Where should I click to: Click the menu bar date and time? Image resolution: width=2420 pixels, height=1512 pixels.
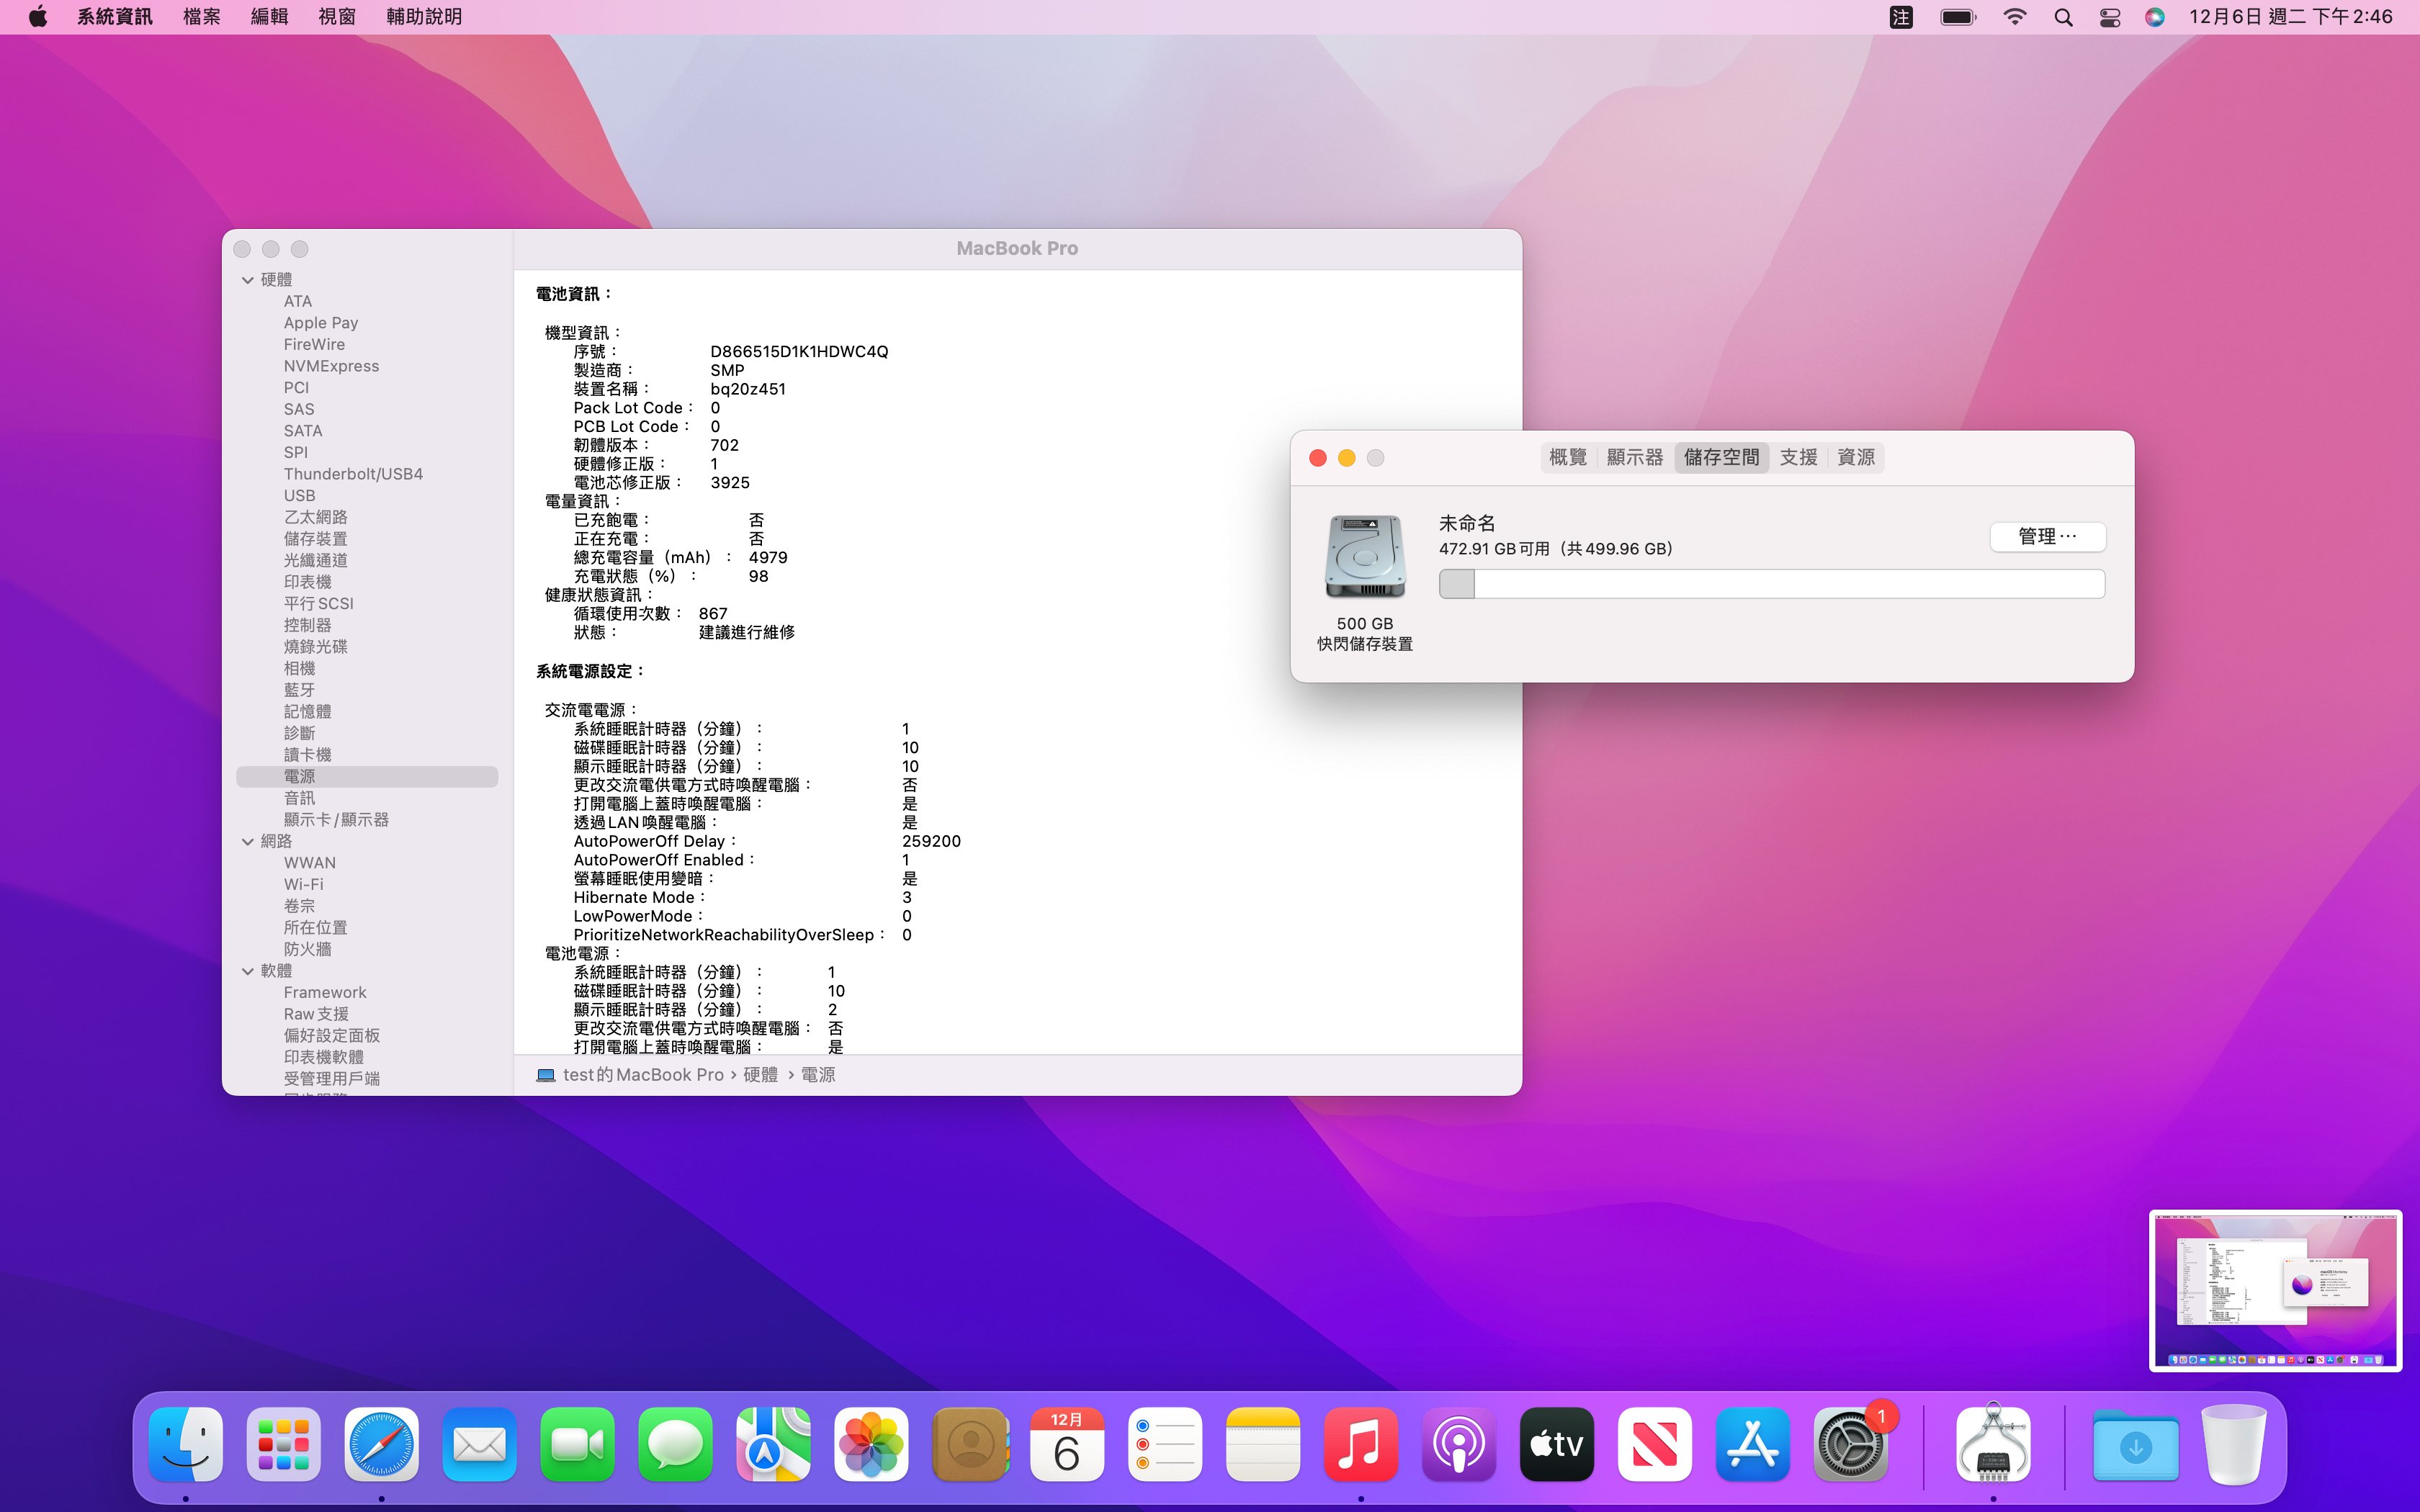(x=2291, y=17)
